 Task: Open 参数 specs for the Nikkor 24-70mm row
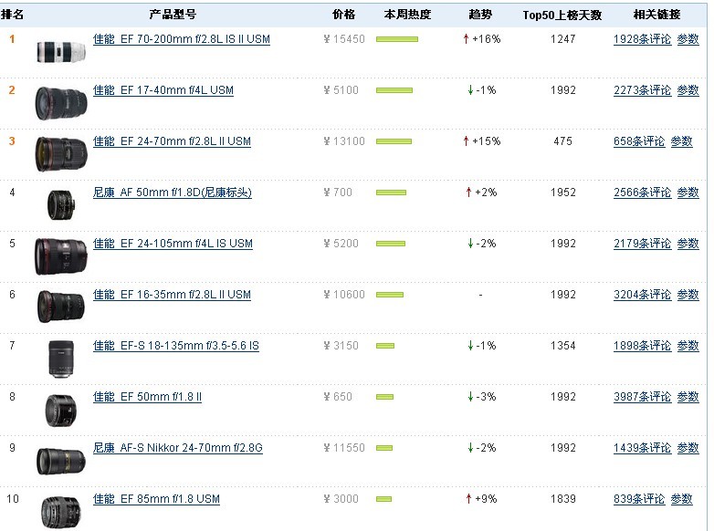[x=688, y=448]
